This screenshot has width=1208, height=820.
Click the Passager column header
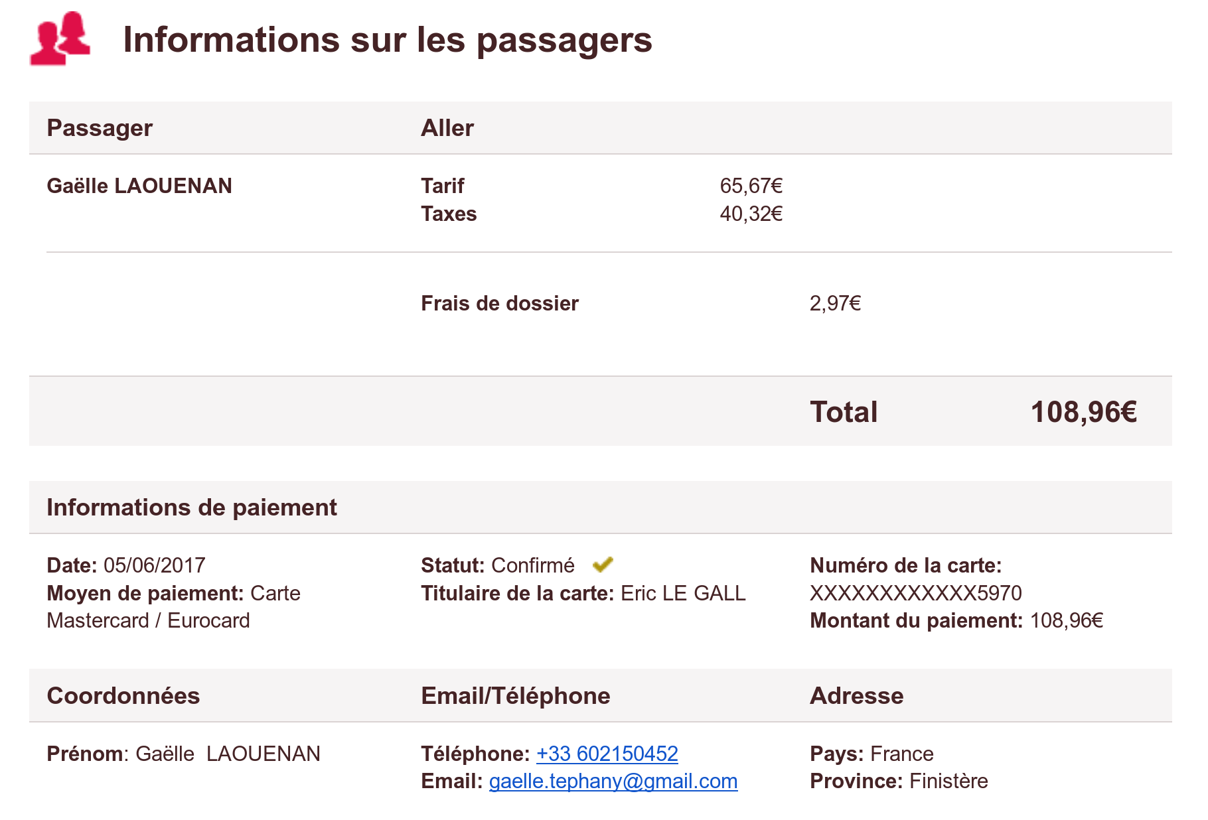[x=100, y=128]
